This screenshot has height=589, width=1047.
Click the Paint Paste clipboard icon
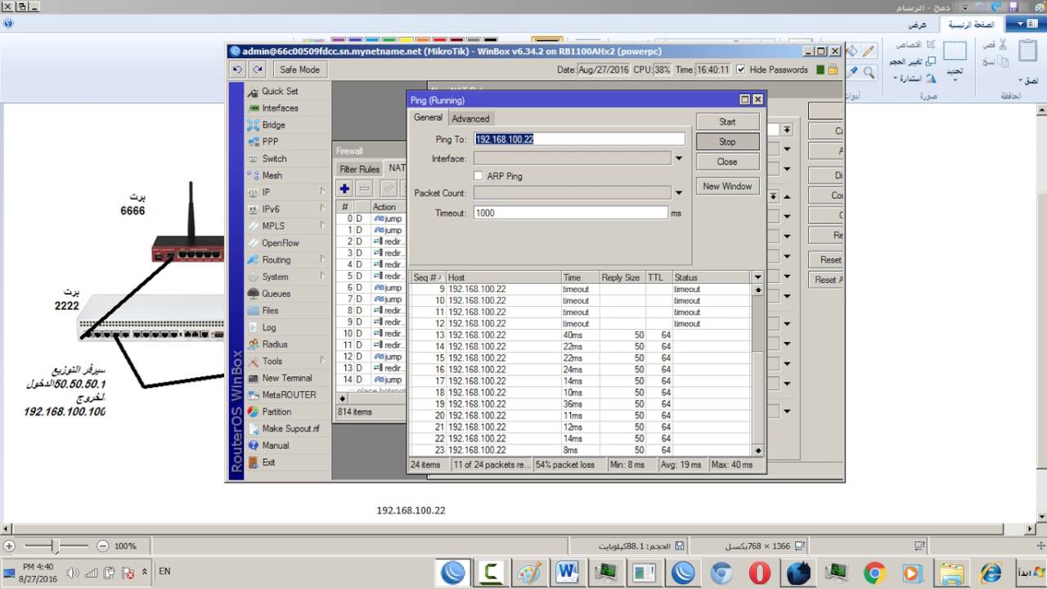click(x=1028, y=51)
